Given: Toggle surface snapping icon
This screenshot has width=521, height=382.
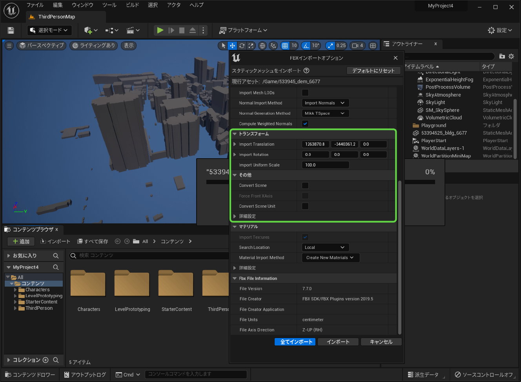Looking at the screenshot, I should (273, 46).
